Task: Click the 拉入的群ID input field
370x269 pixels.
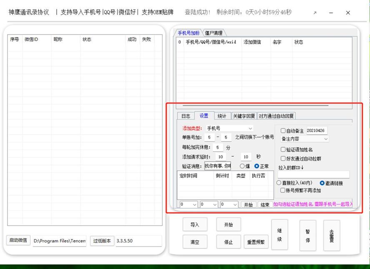Action: (x=314, y=174)
